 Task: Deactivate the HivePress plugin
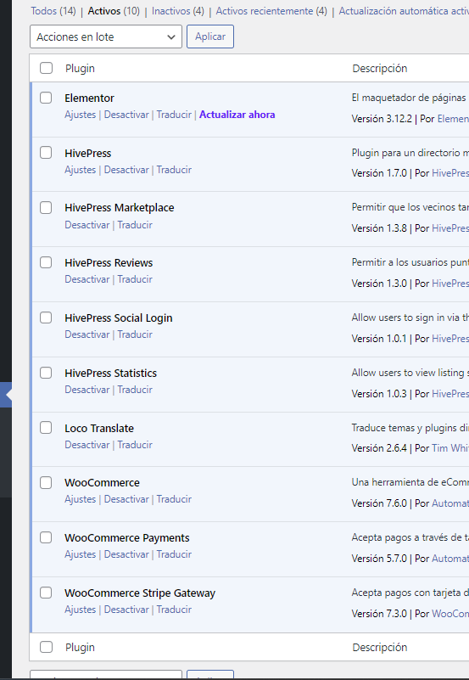[126, 170]
